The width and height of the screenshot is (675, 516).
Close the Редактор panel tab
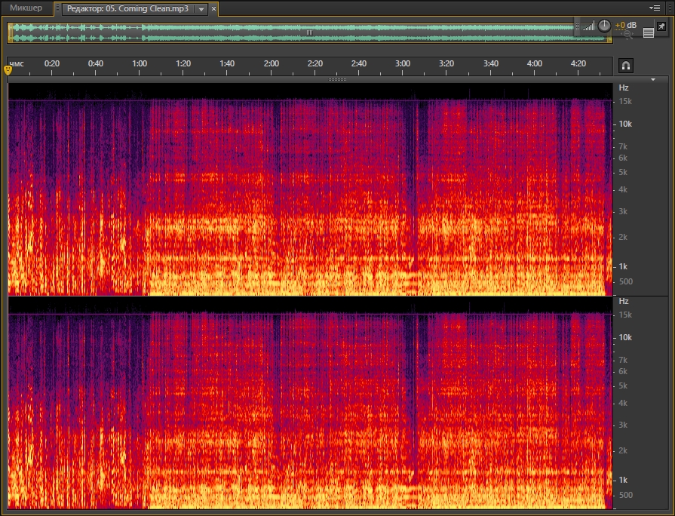213,9
